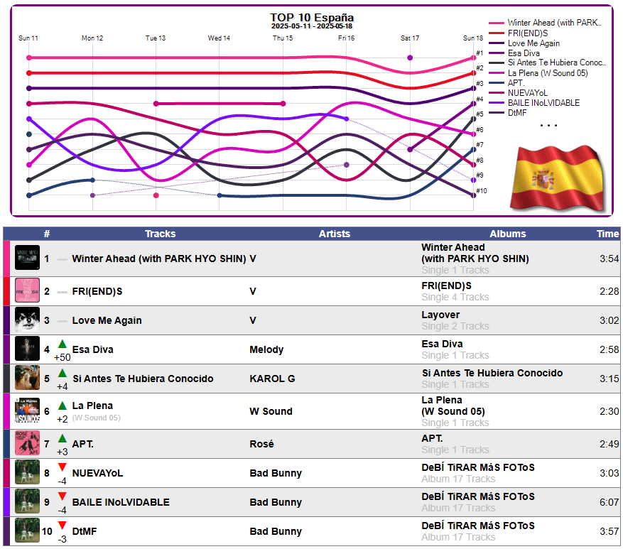Open track title Love Me Again

pos(107,320)
